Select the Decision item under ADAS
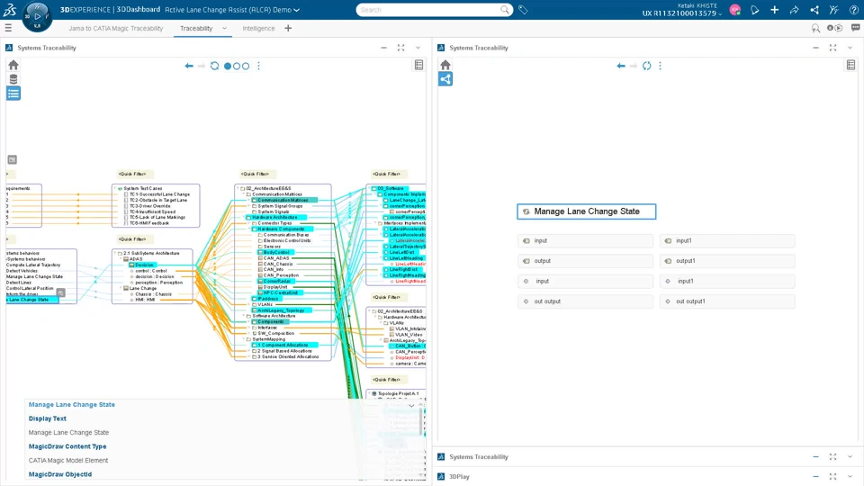864x486 pixels. click(144, 265)
